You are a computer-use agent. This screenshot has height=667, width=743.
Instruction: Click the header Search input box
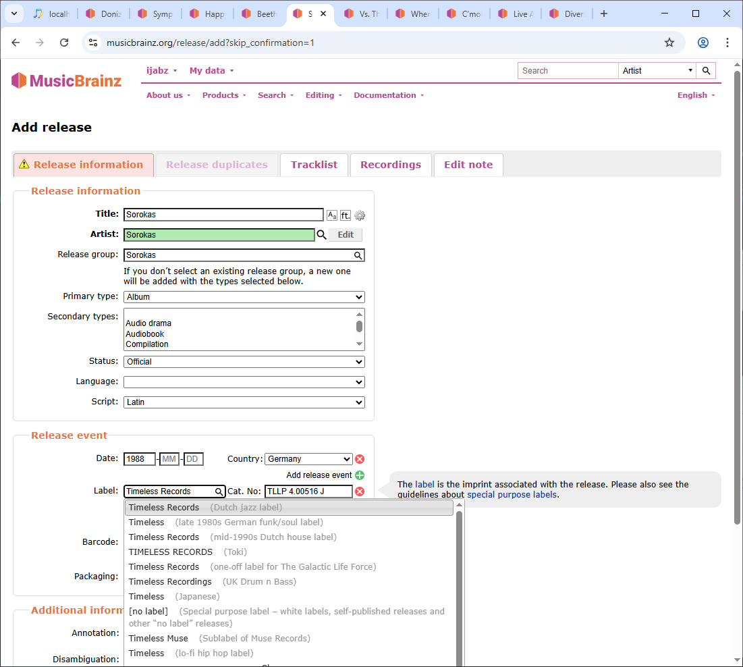click(568, 71)
